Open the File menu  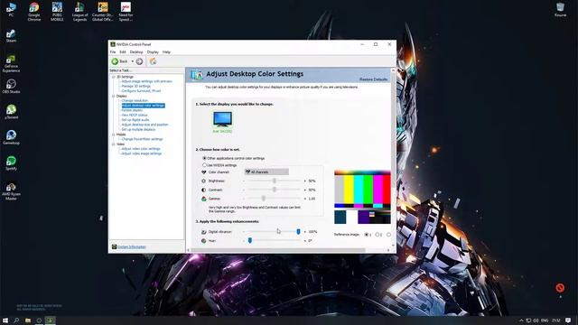tap(113, 52)
